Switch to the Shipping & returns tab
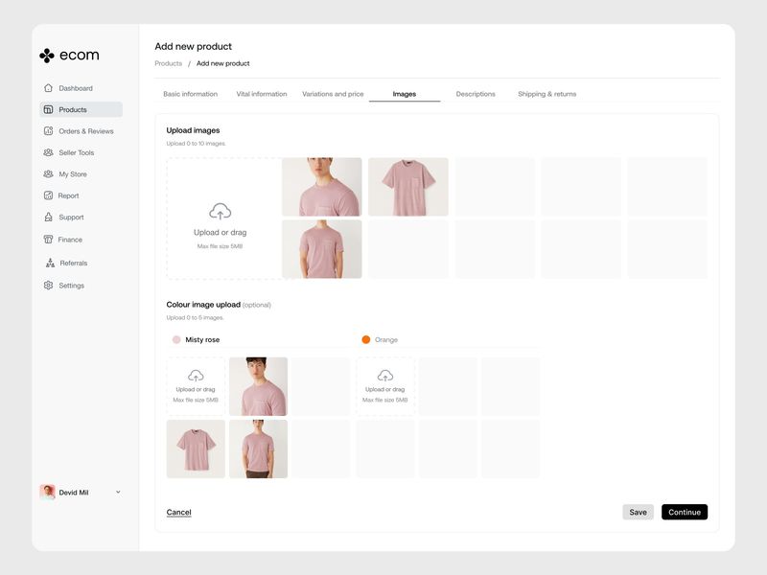Viewport: 767px width, 575px height. 548,94
